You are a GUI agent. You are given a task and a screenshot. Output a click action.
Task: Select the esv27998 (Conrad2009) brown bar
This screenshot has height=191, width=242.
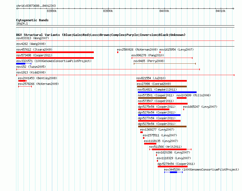(x=162, y=87)
